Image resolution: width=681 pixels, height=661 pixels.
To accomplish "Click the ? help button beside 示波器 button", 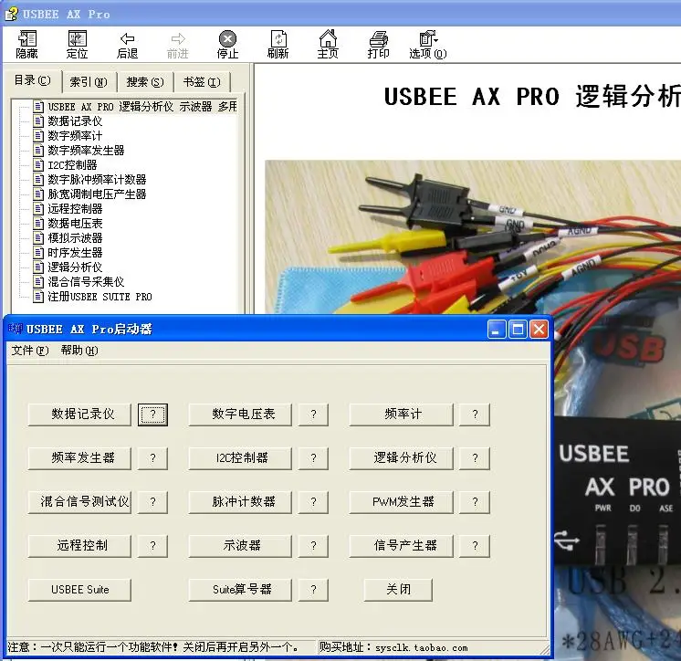I will [x=314, y=546].
